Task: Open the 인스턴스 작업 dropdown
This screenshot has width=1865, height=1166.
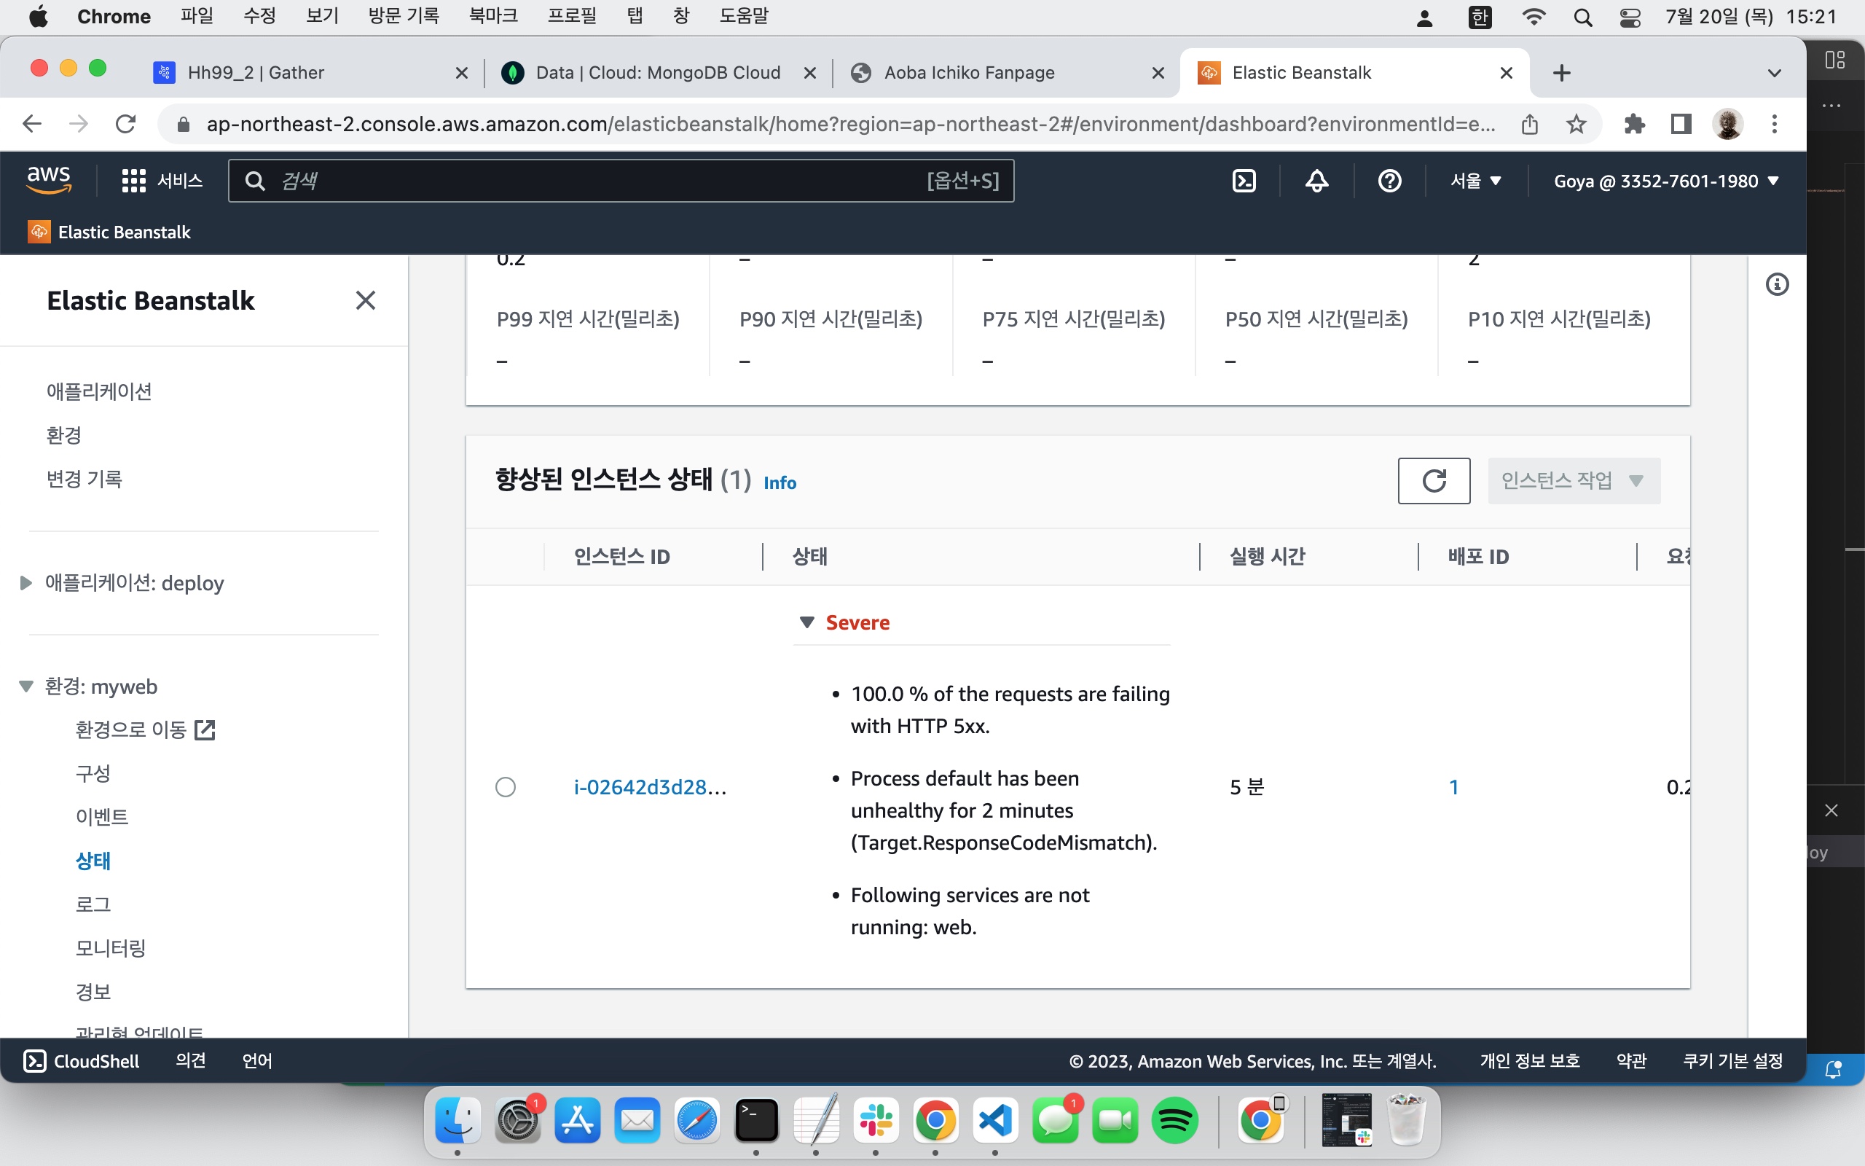Action: (x=1574, y=480)
